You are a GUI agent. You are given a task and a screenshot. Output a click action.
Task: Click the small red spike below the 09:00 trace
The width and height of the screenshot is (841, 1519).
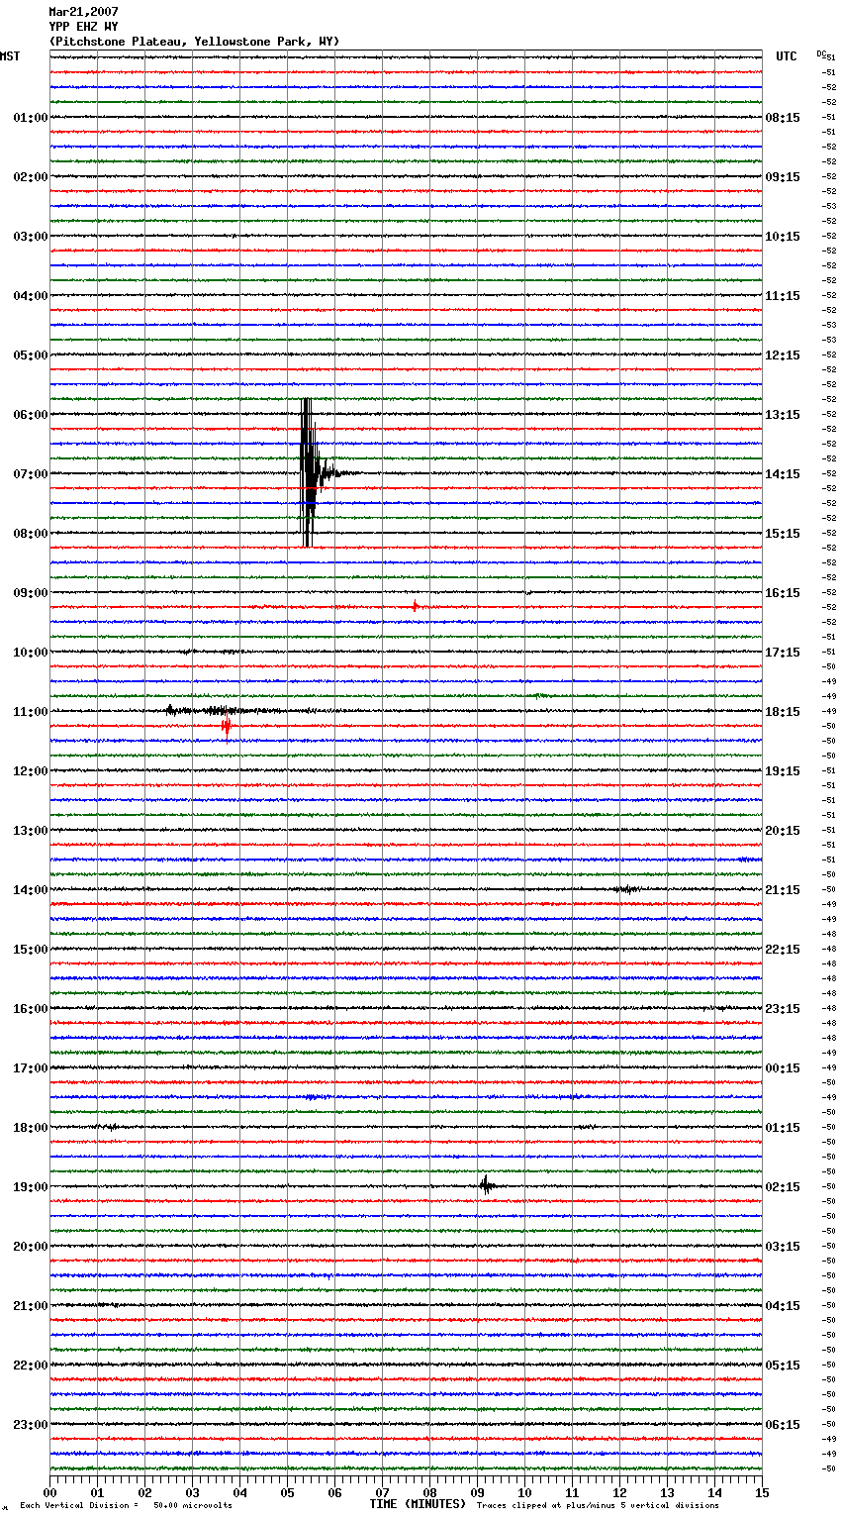coord(415,606)
